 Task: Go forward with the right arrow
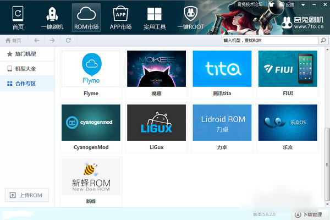click(x=52, y=40)
